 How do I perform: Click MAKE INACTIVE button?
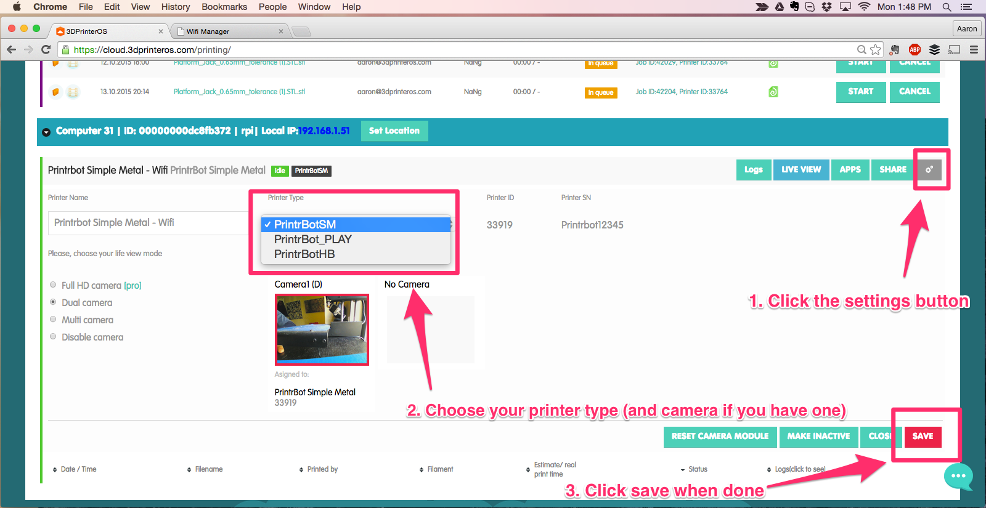point(818,437)
